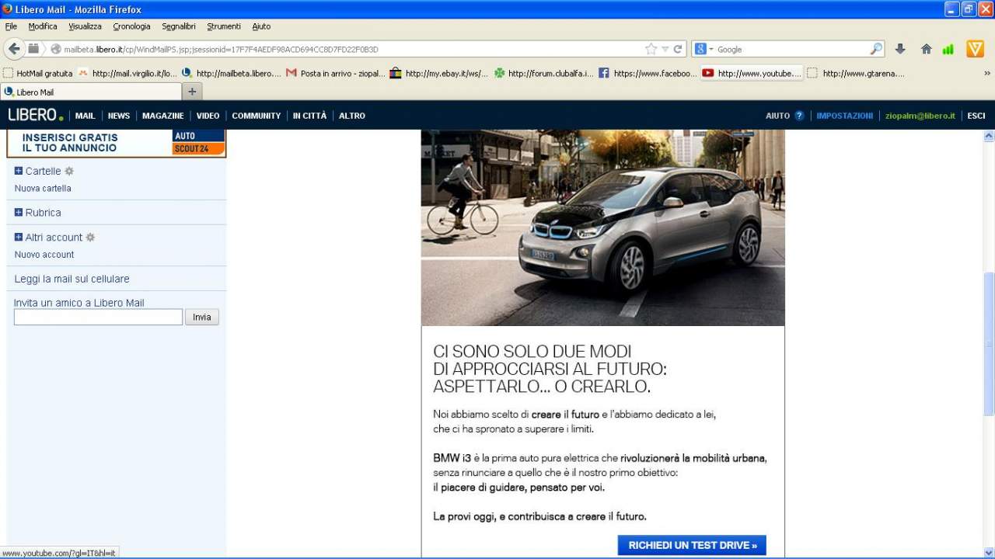Open the Aiuto menu in the menu bar

tap(261, 26)
